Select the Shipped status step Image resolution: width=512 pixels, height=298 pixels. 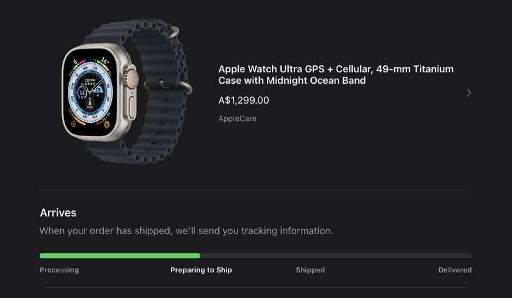coord(310,270)
